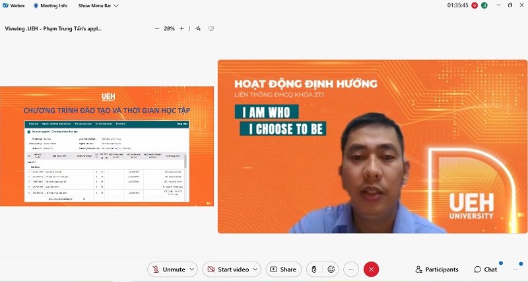
Task: Open audio options arrow next to Unmute
Action: 192,269
